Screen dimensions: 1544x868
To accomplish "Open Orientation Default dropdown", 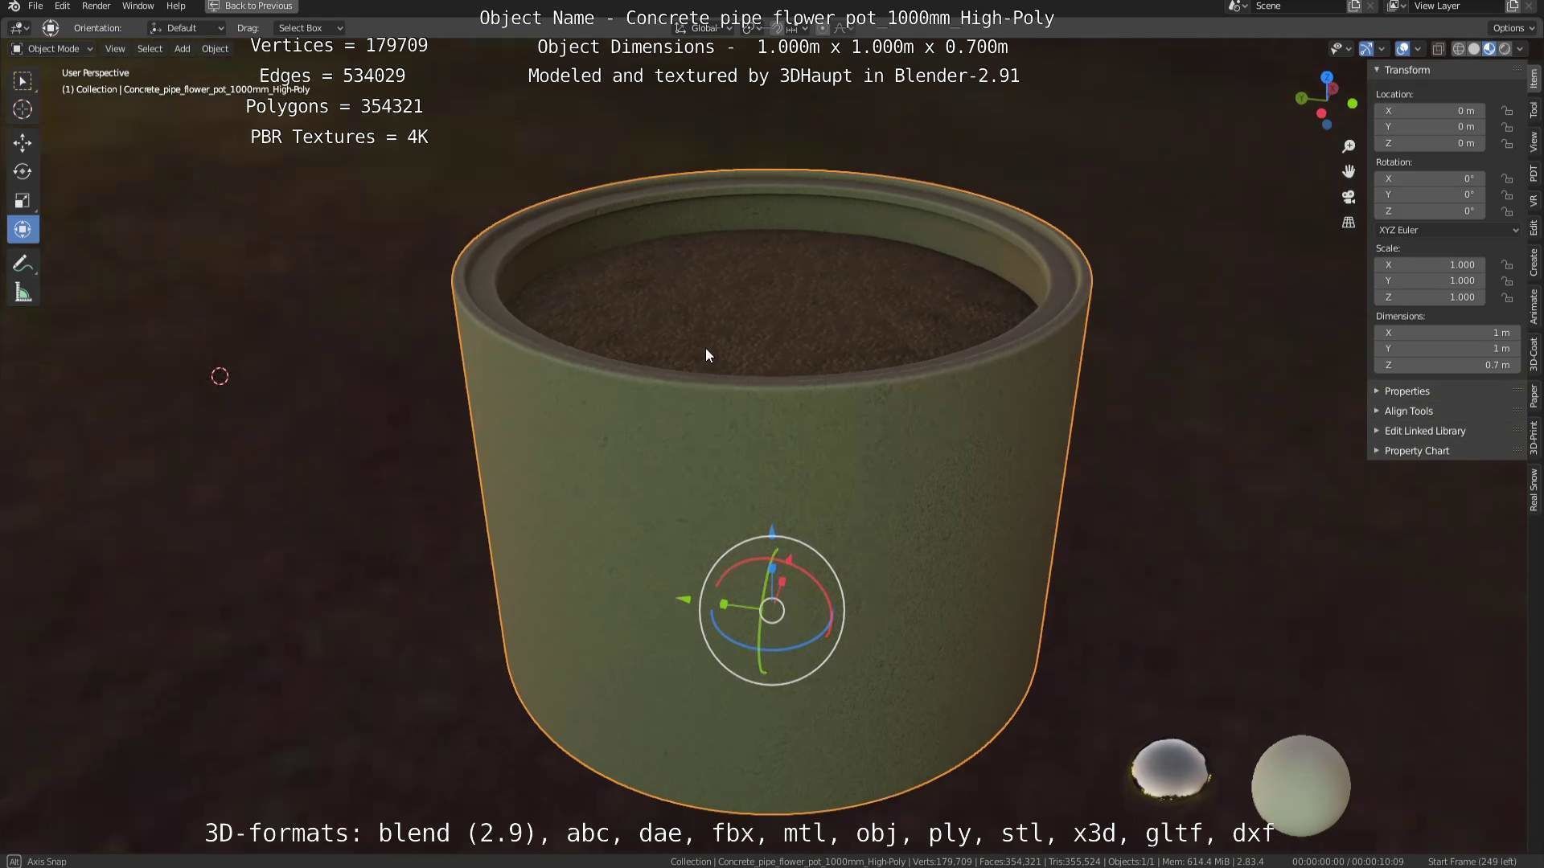I will (187, 28).
